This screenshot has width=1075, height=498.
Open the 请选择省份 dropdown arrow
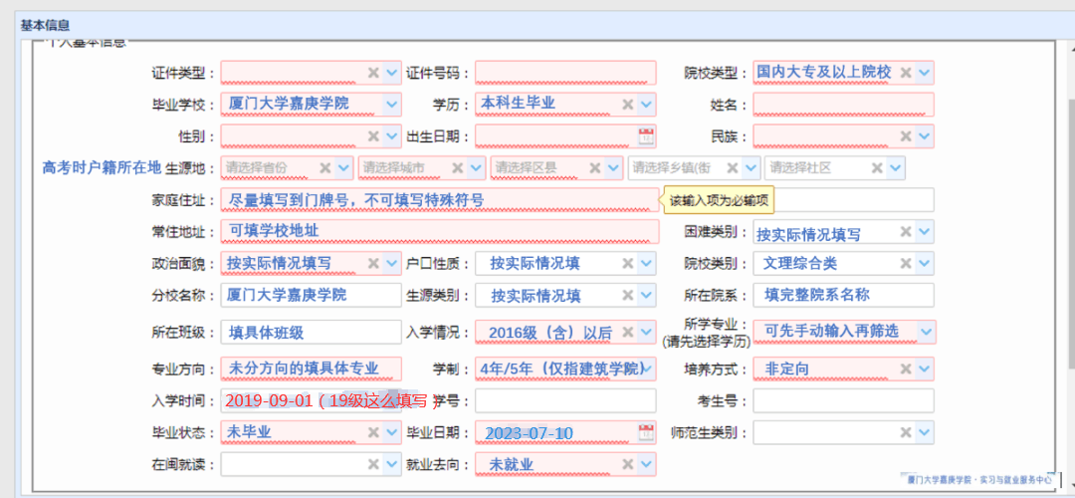344,168
